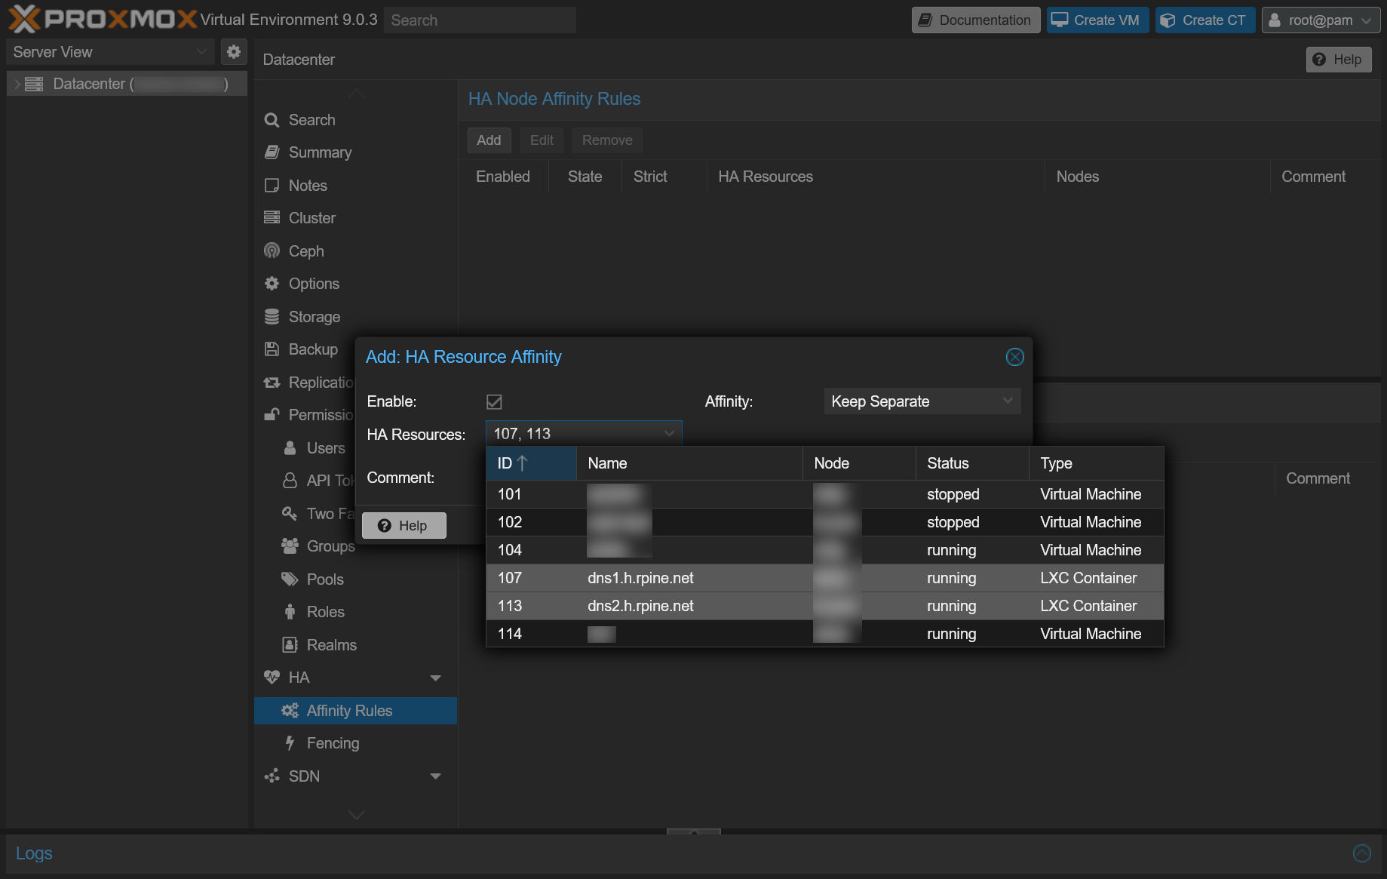Click the Documentation button
The width and height of the screenshot is (1387, 879).
975,20
